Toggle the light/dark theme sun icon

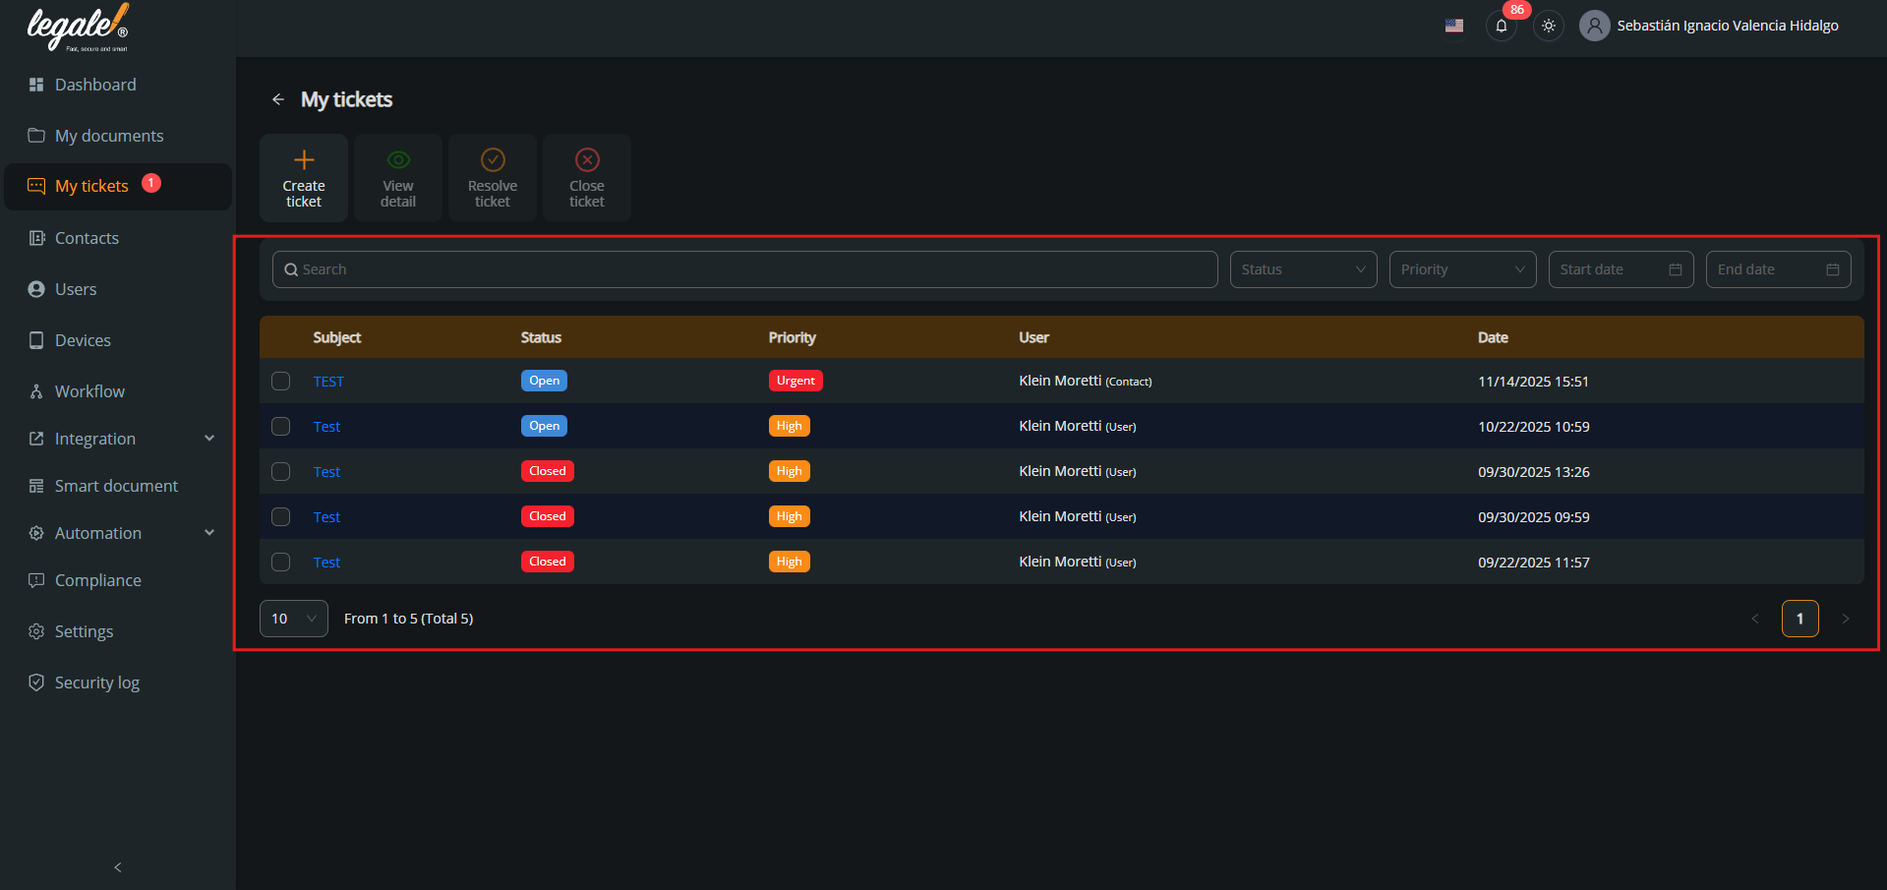click(x=1549, y=27)
